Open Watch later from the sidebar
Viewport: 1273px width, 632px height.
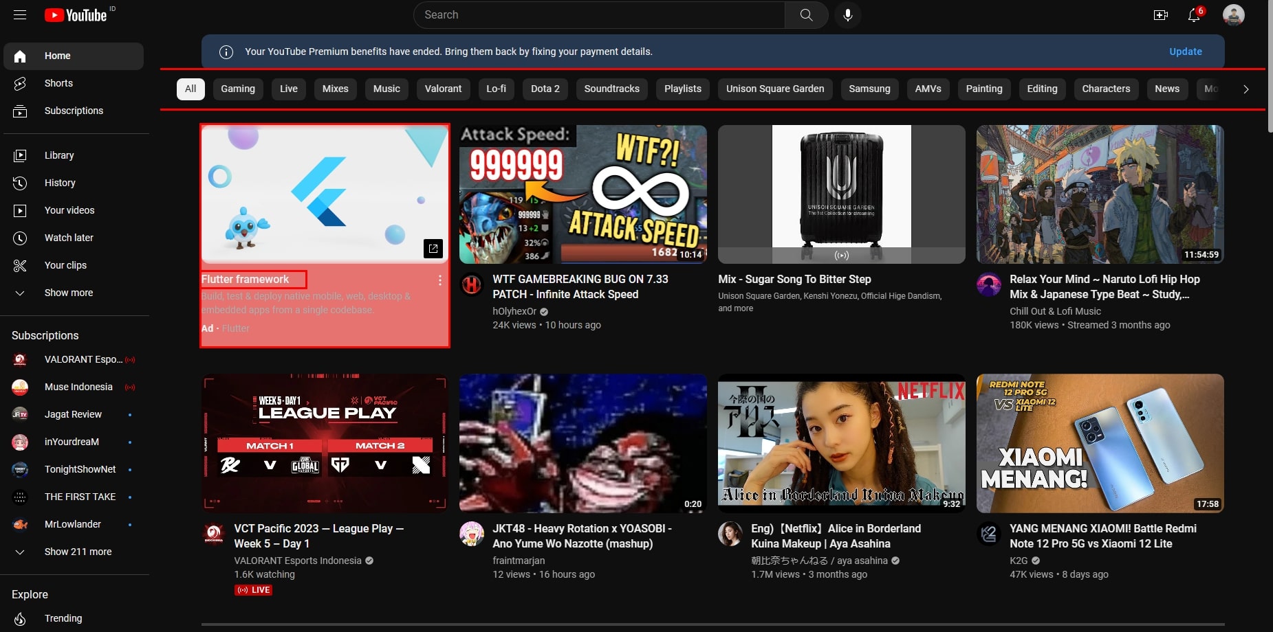[x=21, y=238]
